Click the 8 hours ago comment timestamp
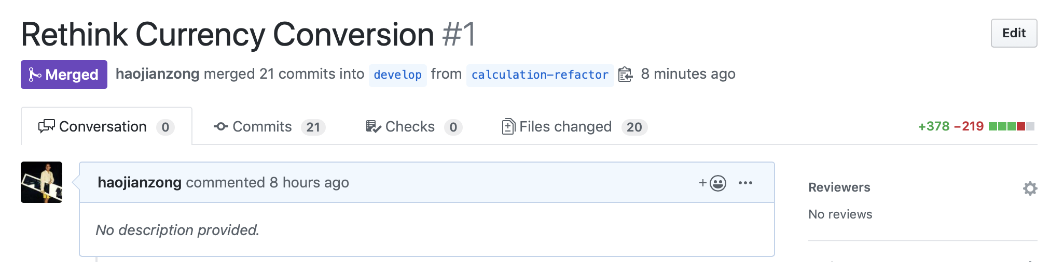 (x=309, y=183)
